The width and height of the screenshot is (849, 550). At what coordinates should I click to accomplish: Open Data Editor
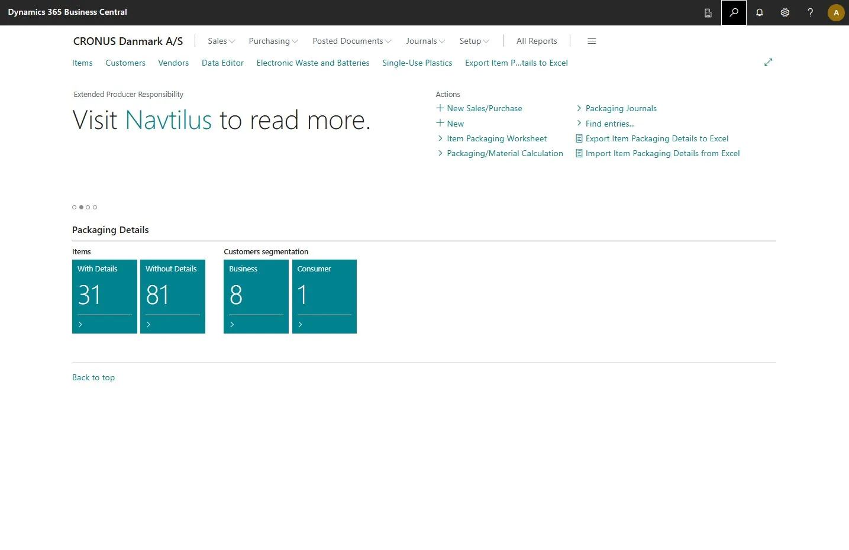tap(222, 63)
